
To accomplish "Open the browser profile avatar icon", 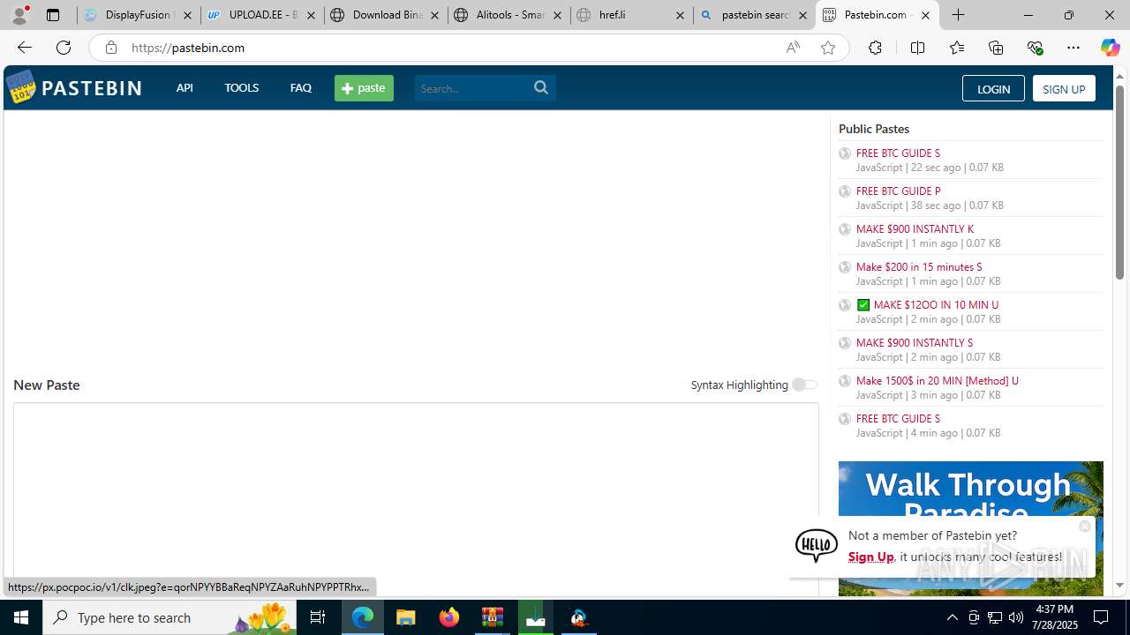I will pyautogui.click(x=19, y=15).
